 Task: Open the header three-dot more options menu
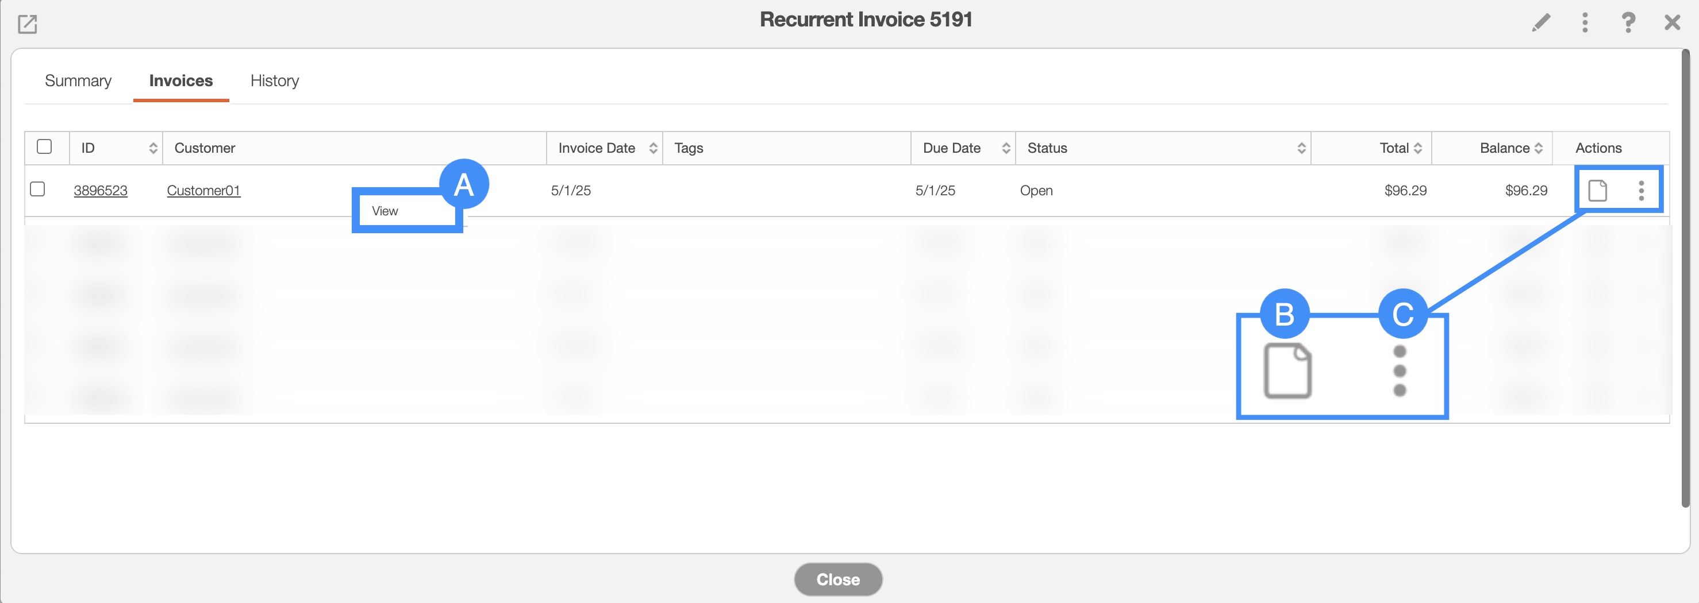(x=1584, y=23)
